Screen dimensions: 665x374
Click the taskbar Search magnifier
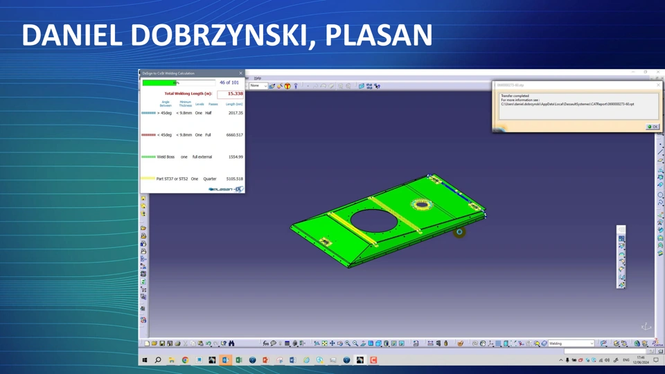(158, 360)
